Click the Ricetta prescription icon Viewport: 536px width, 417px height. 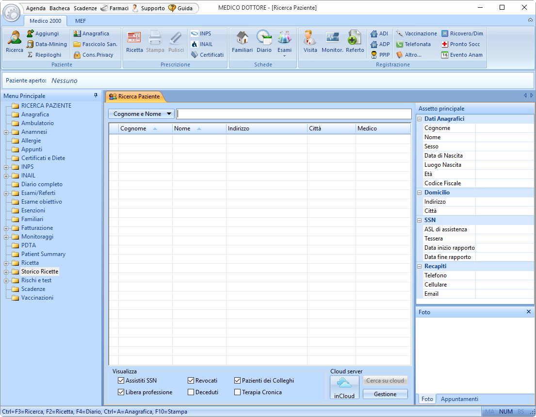tap(134, 42)
